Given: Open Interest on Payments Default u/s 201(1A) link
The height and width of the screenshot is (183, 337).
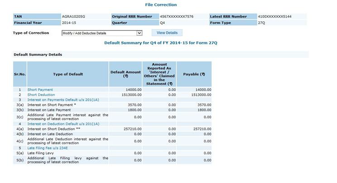Looking at the screenshot, I should click(63, 100).
